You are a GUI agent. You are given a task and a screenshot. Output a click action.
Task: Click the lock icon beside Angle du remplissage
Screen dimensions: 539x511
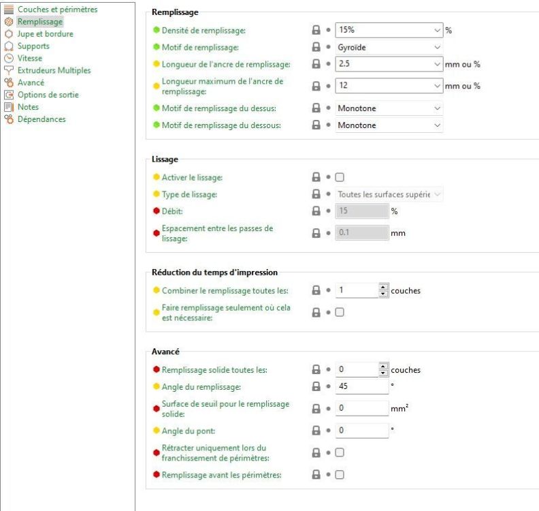click(316, 387)
